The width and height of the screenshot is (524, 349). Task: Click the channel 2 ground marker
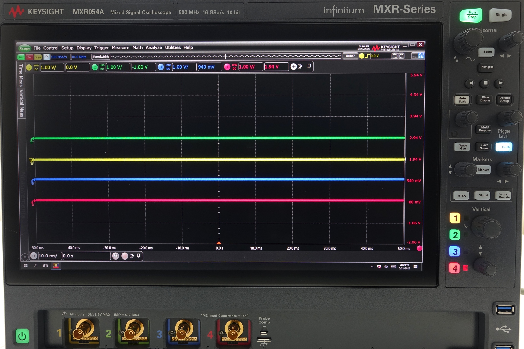tap(32, 140)
